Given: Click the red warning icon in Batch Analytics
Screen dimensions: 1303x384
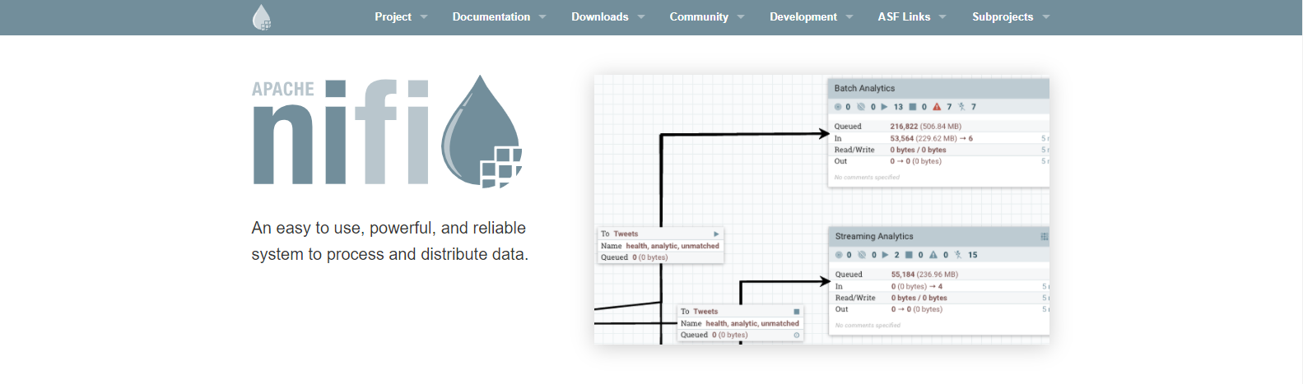Looking at the screenshot, I should [x=937, y=107].
